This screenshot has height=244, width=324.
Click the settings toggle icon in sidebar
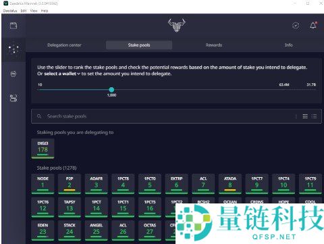coord(13,98)
